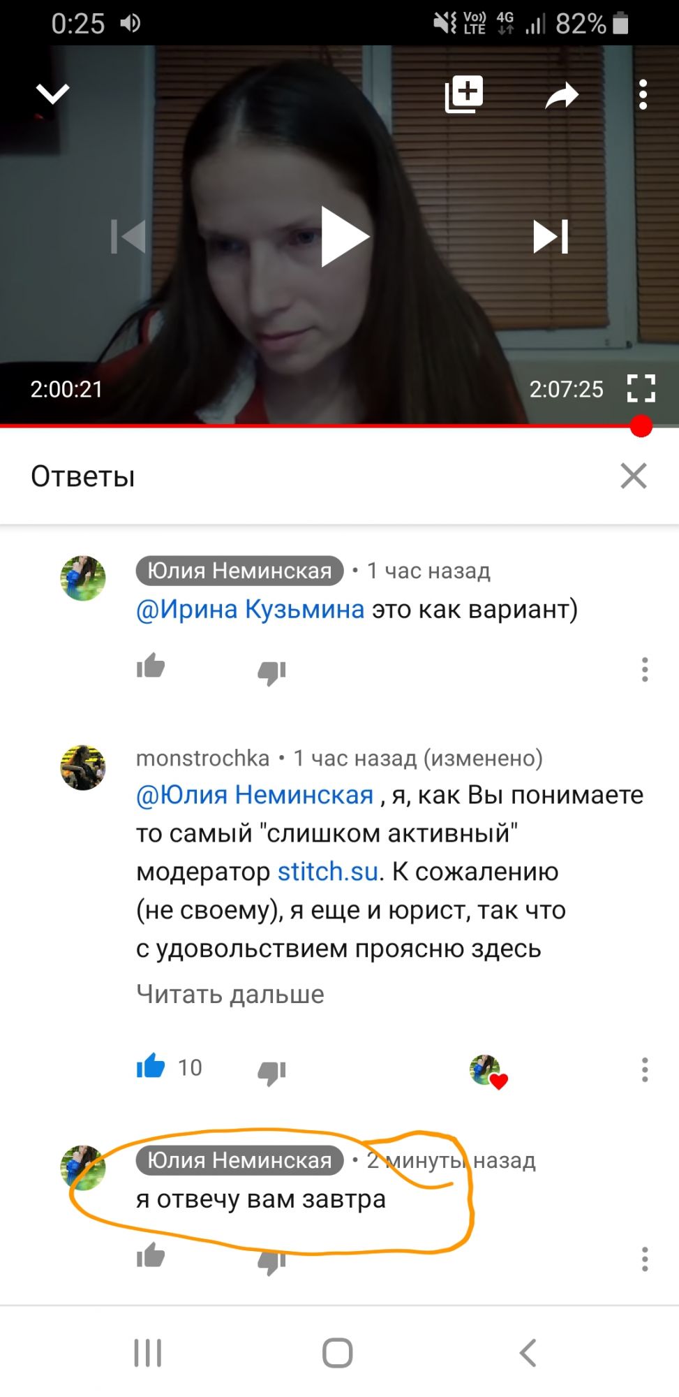Open monstrochka's profile avatar
The width and height of the screenshot is (679, 1397).
[x=83, y=768]
